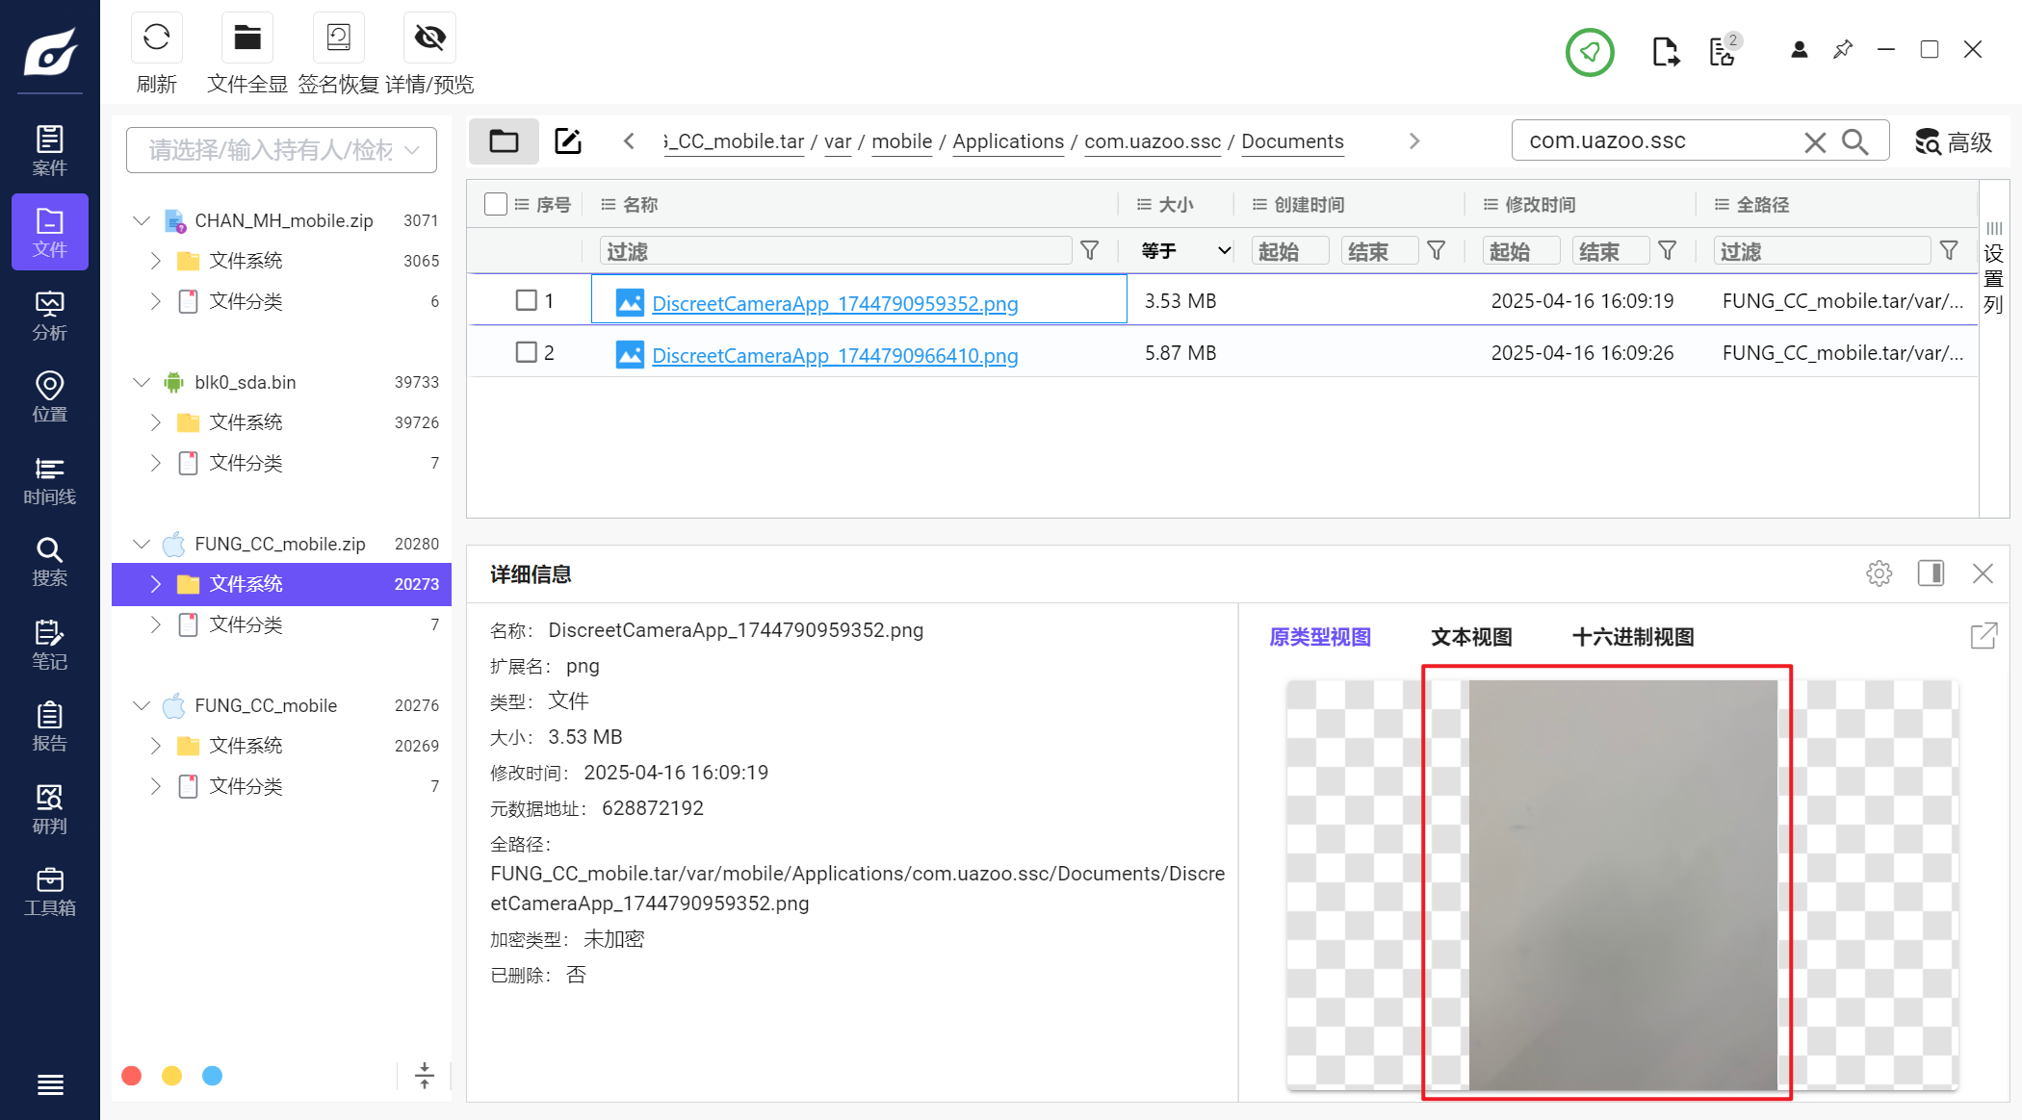2022x1120 pixels.
Task: Click the edit path pencil icon
Action: pos(568,141)
